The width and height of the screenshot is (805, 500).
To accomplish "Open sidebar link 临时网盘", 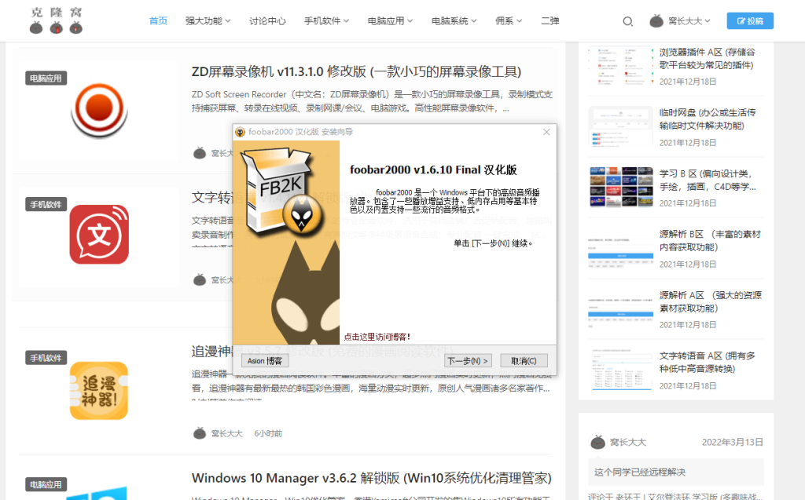I will coord(708,119).
